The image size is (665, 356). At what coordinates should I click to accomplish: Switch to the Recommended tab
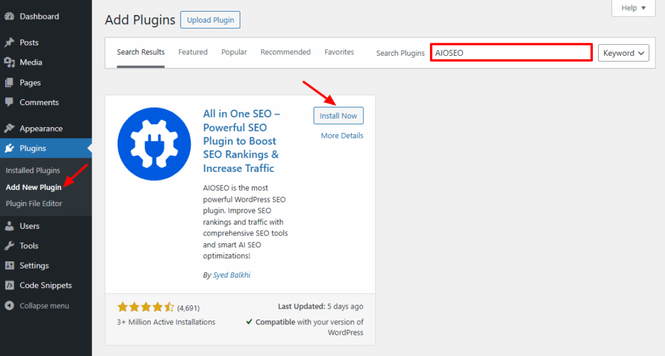(286, 52)
